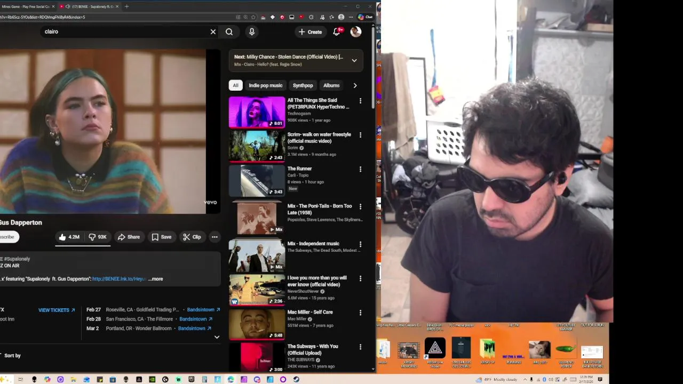Open options for I love you more video
Image resolution: width=683 pixels, height=384 pixels.
pyautogui.click(x=360, y=278)
